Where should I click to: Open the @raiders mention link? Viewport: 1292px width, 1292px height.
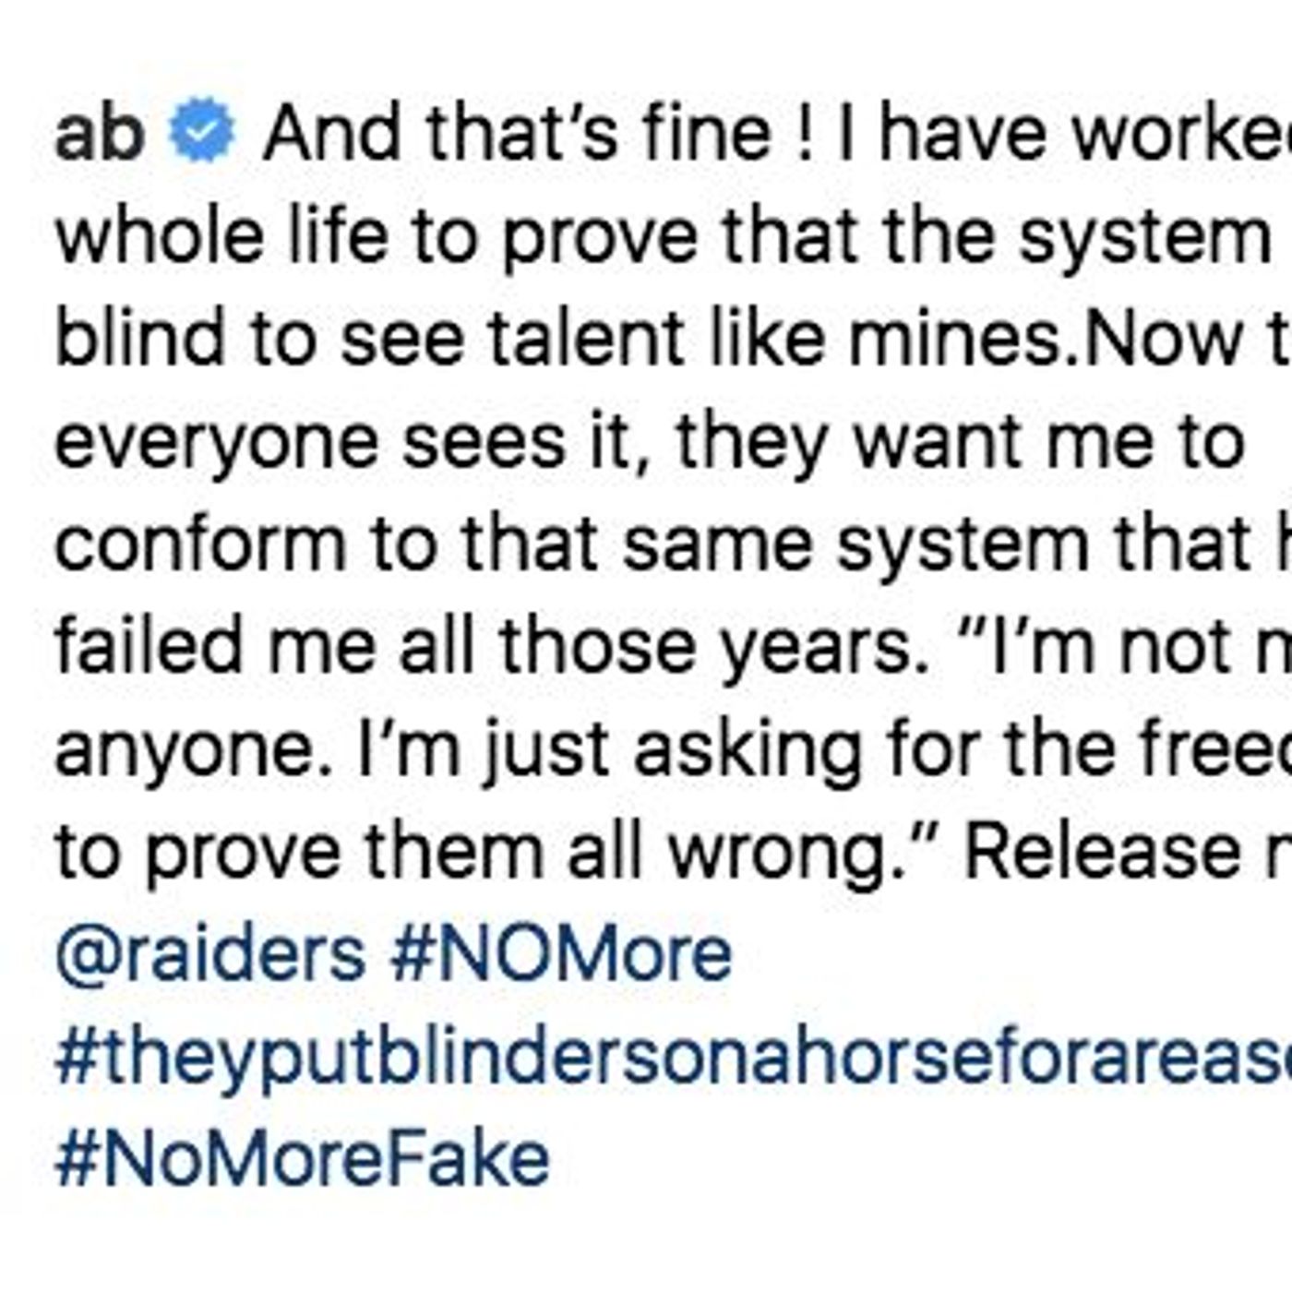[210, 954]
